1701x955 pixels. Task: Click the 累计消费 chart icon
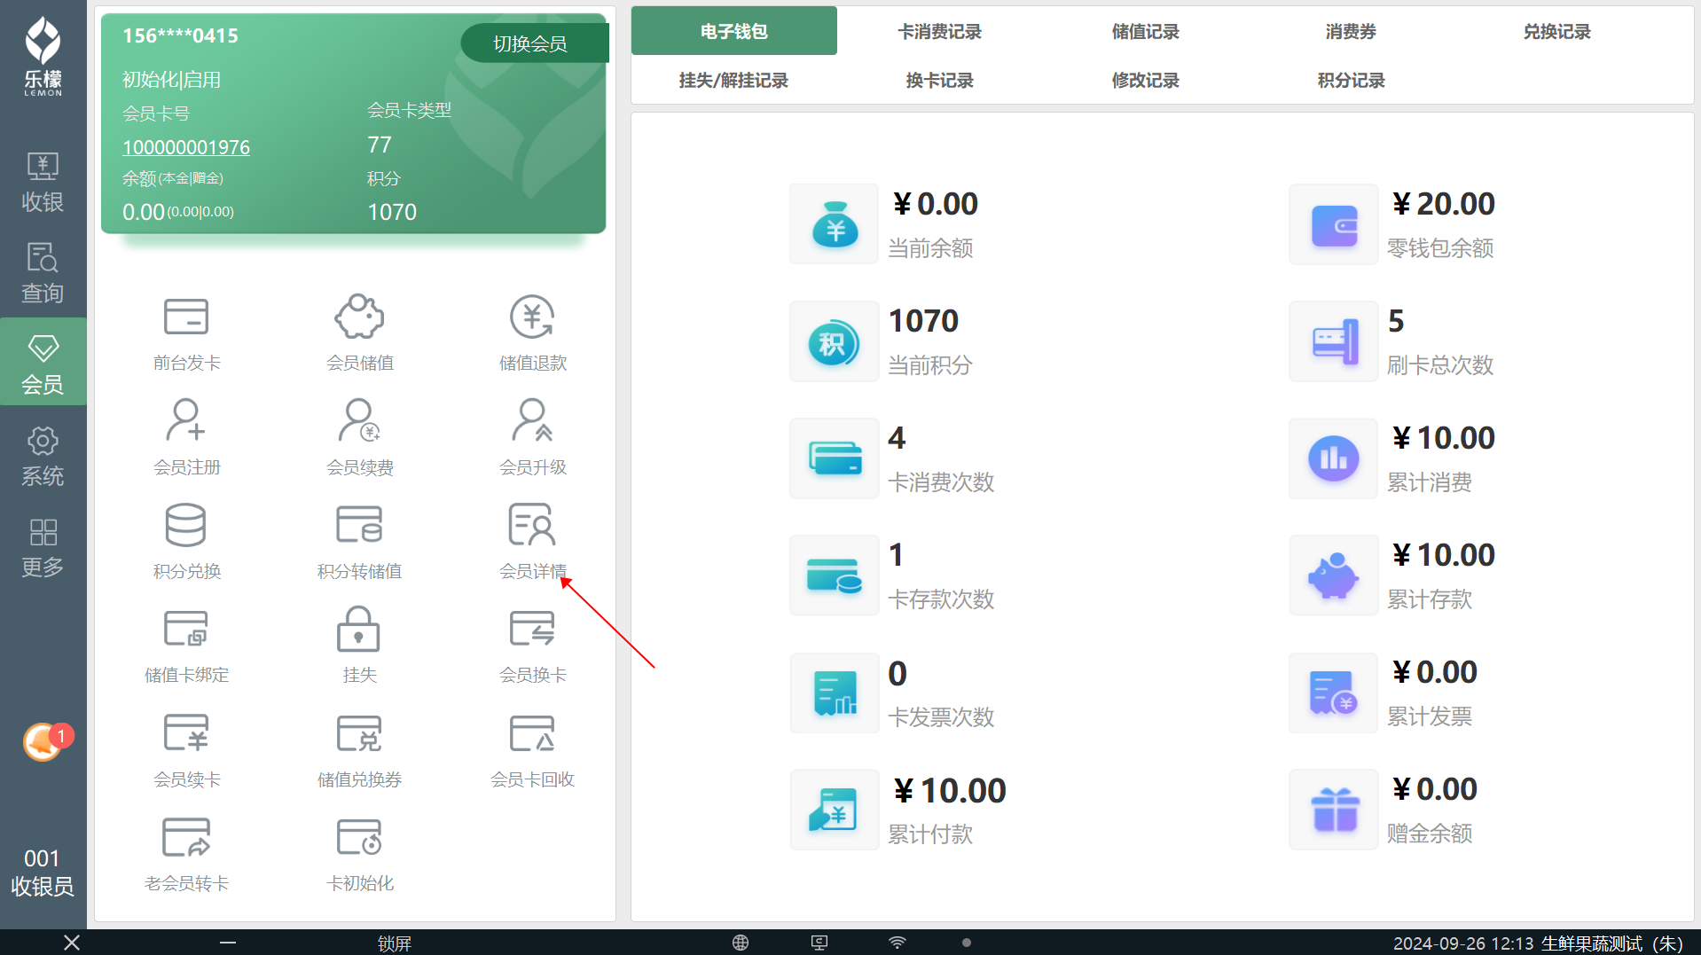pos(1334,458)
